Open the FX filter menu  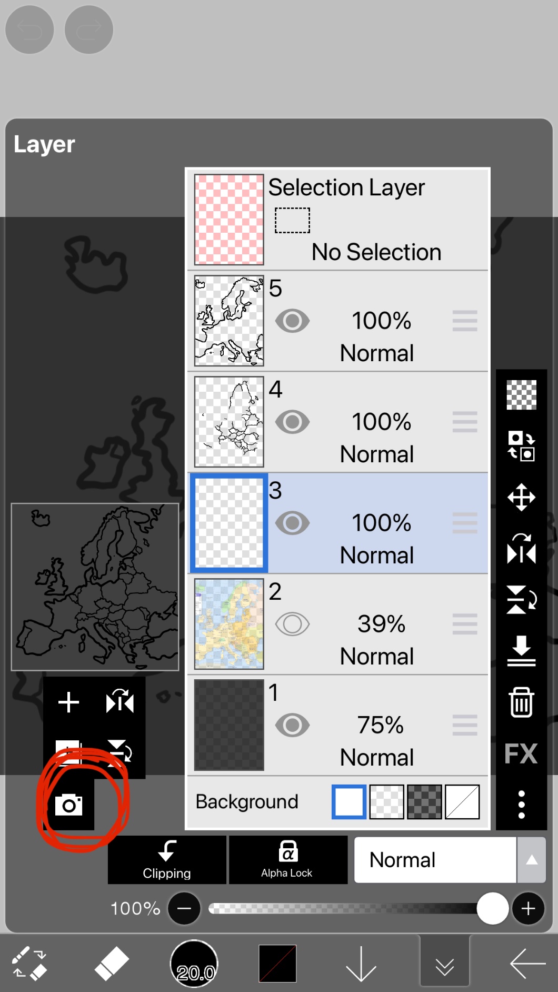click(x=521, y=753)
